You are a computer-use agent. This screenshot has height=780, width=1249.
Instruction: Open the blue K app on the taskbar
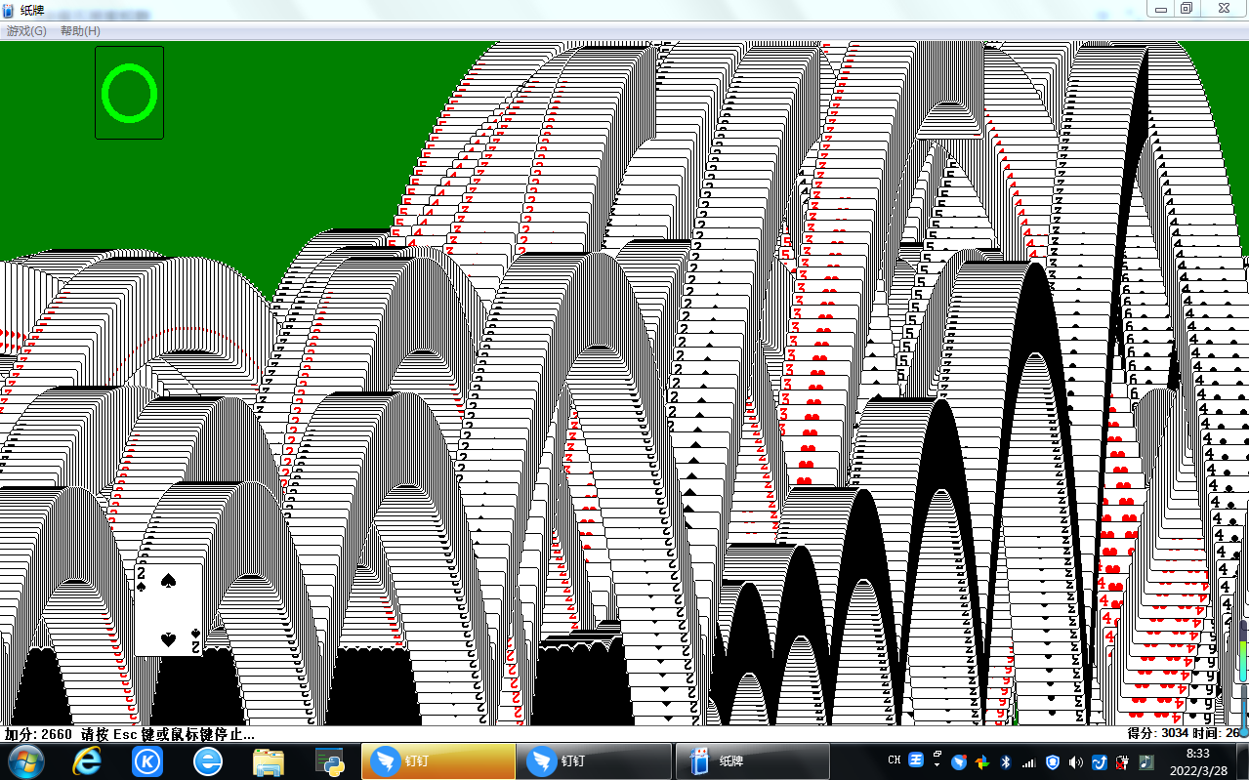(147, 761)
